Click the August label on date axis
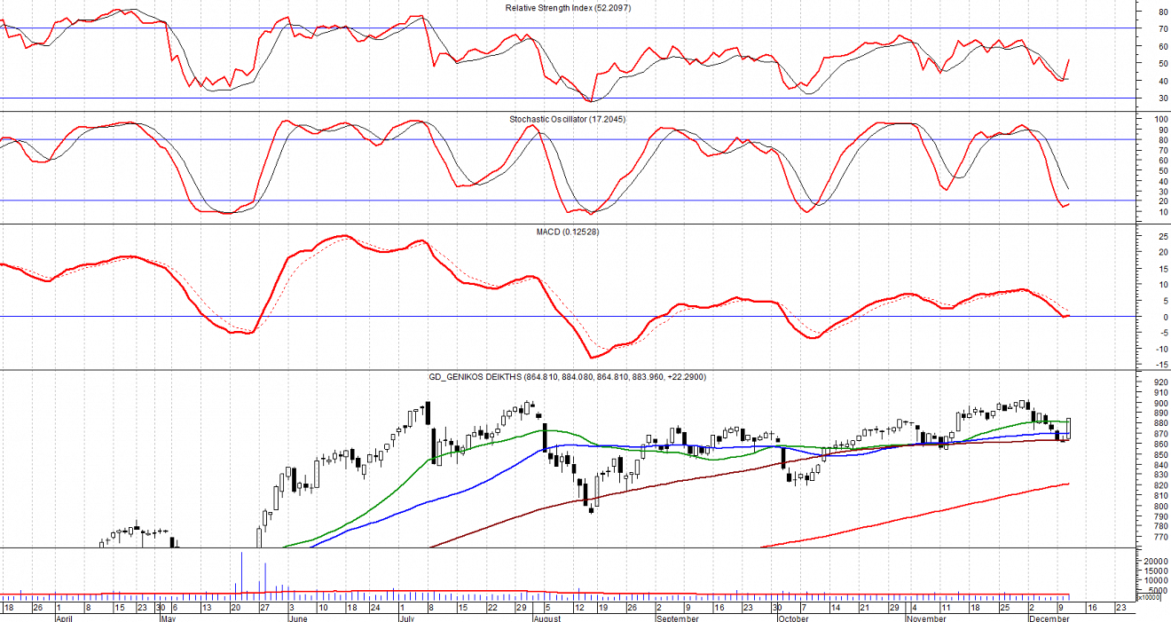 click(x=549, y=618)
